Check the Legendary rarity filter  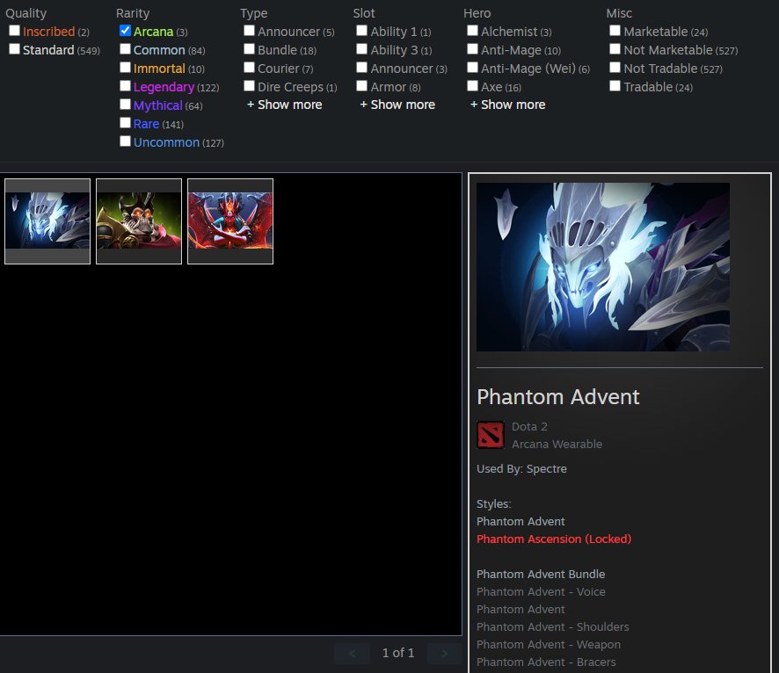click(x=125, y=86)
